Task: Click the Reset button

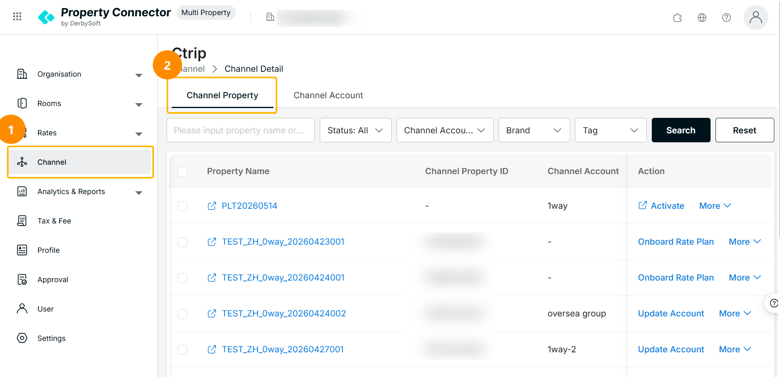Action: (x=745, y=130)
